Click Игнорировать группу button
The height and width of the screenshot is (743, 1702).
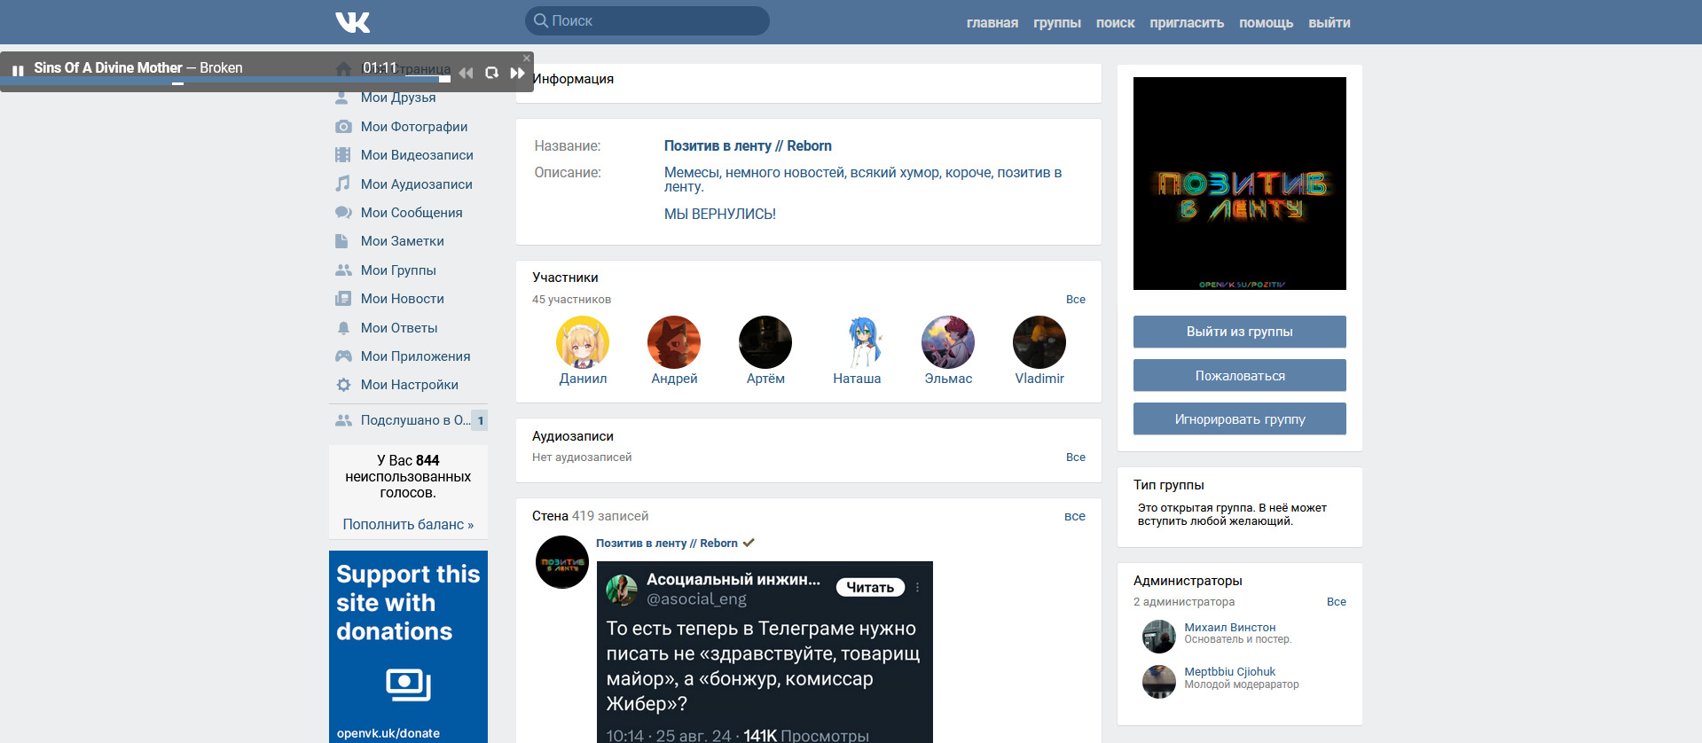coord(1240,419)
